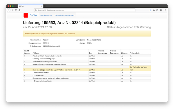This screenshot has width=174, height=110.
Task: Open the account profile icon
Action: pos(161,10)
